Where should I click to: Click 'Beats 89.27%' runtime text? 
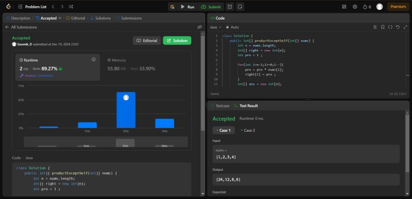coord(45,69)
